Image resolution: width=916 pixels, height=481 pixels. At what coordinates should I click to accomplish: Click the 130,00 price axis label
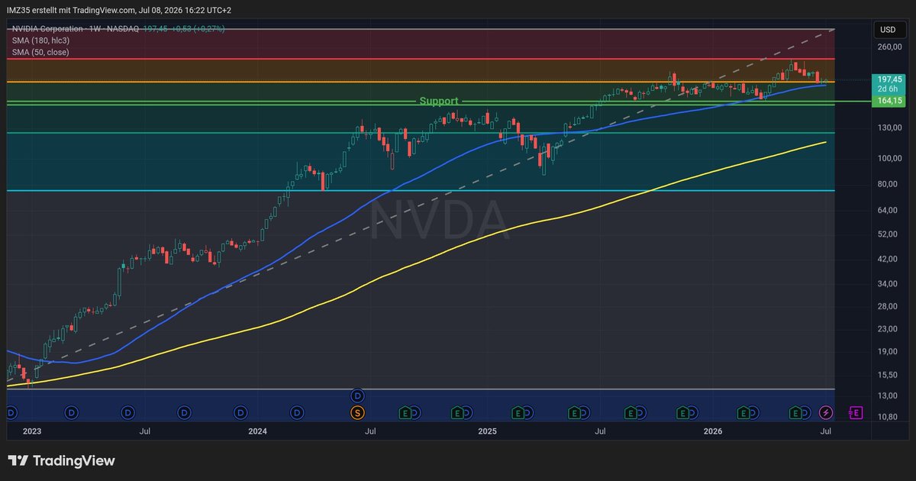pos(889,128)
